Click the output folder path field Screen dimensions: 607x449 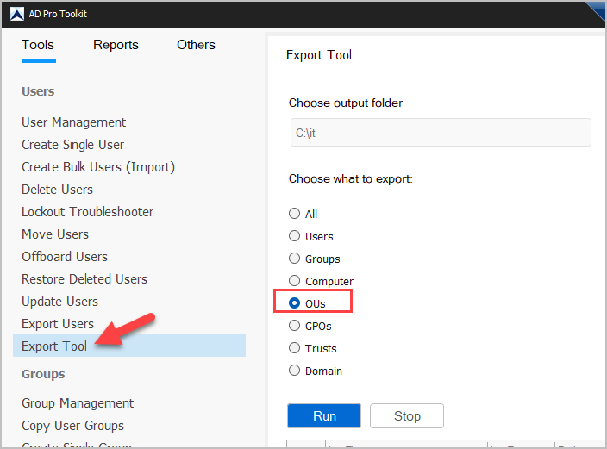coord(440,133)
